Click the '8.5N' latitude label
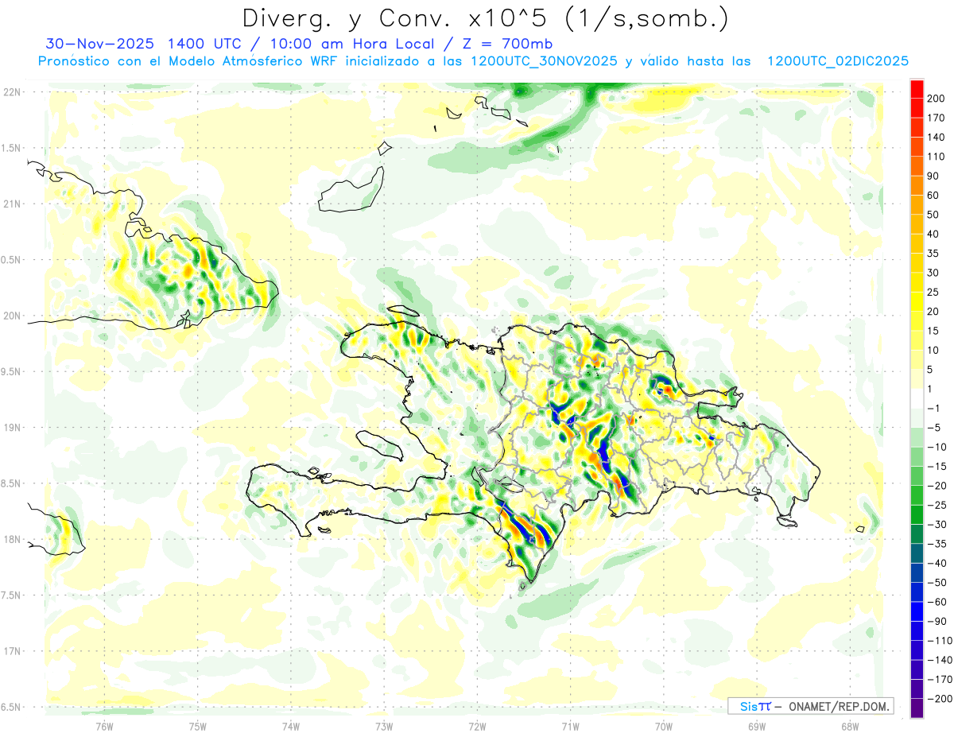Viewport: 954px width, 737px height. [x=10, y=483]
